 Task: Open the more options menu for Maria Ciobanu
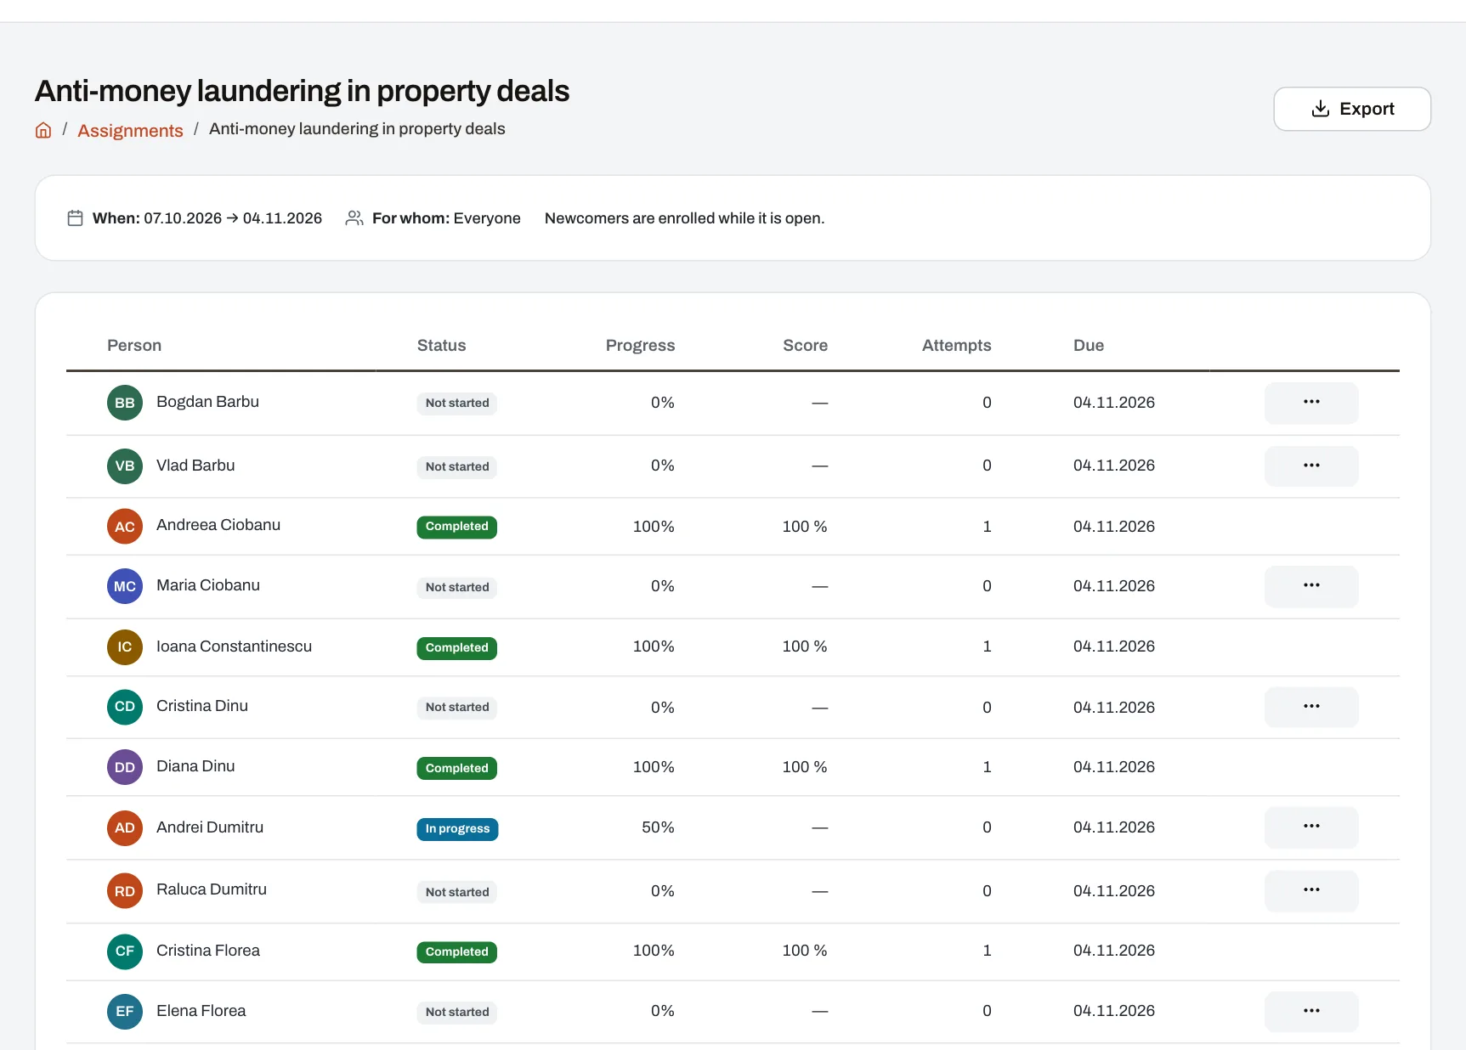pos(1311,586)
